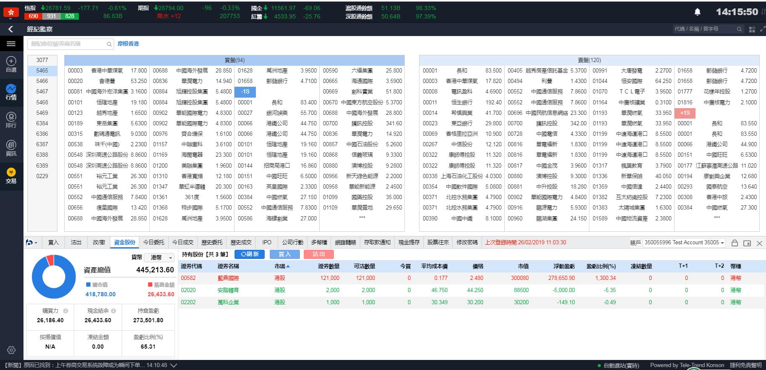Click the 自動選站(實時) status indicator
This screenshot has width=766, height=370.
tap(618, 365)
